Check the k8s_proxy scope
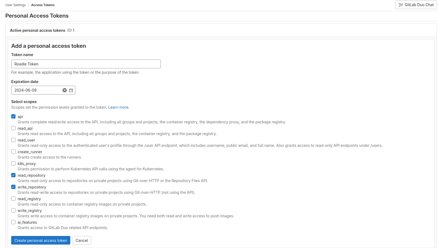 coord(13,163)
